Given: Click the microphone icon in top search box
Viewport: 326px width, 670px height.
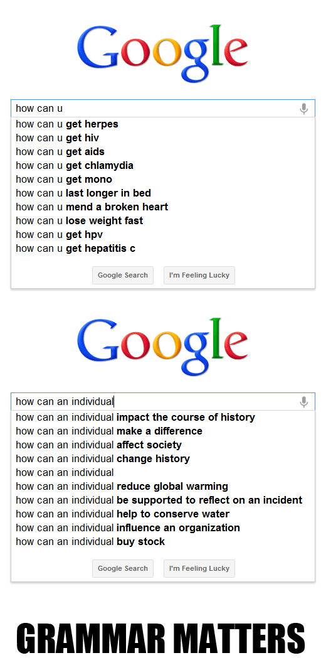Looking at the screenshot, I should (x=303, y=109).
